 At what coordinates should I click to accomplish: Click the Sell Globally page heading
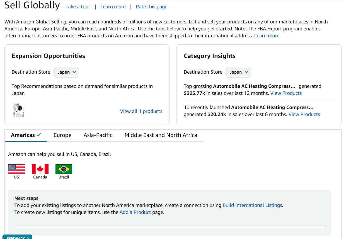click(32, 5)
